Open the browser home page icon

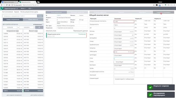click(9, 5)
